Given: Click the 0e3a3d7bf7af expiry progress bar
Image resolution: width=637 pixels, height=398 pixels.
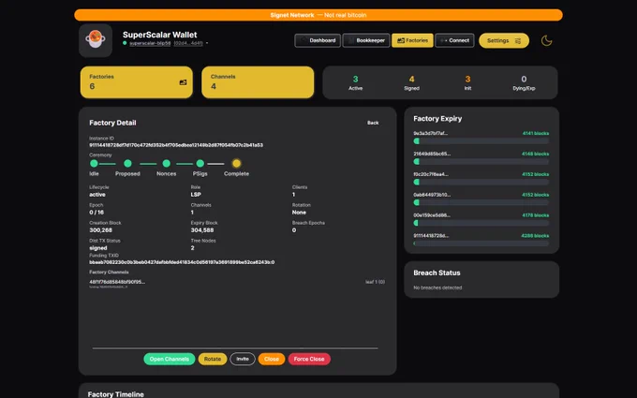Looking at the screenshot, I should [481, 140].
